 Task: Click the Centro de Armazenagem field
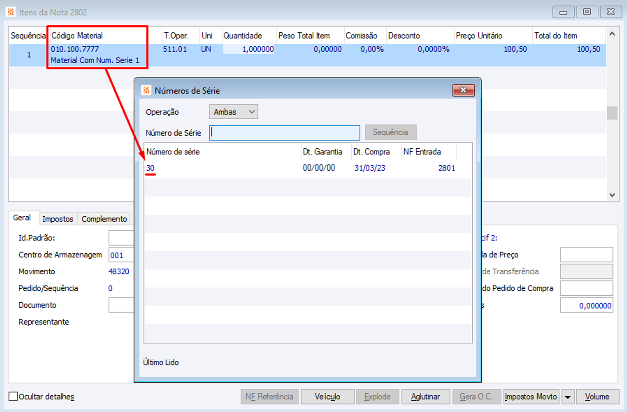tap(121, 255)
